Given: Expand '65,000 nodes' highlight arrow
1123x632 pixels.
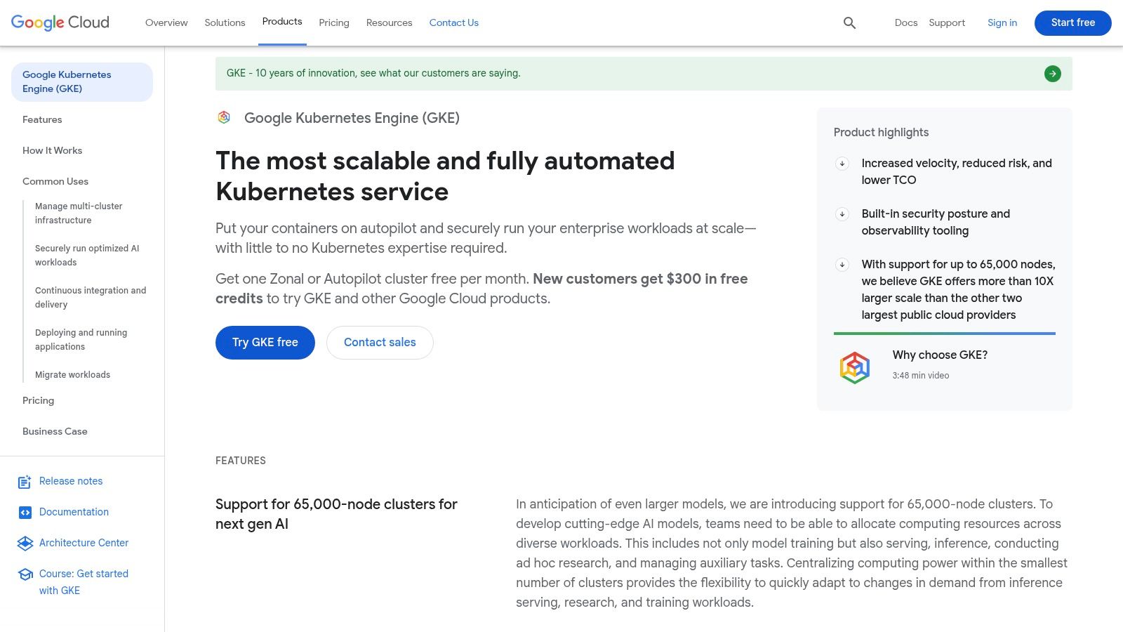Looking at the screenshot, I should click(842, 265).
